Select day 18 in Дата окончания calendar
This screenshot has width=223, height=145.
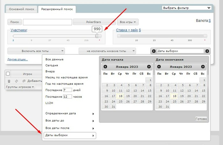(x=174, y=96)
